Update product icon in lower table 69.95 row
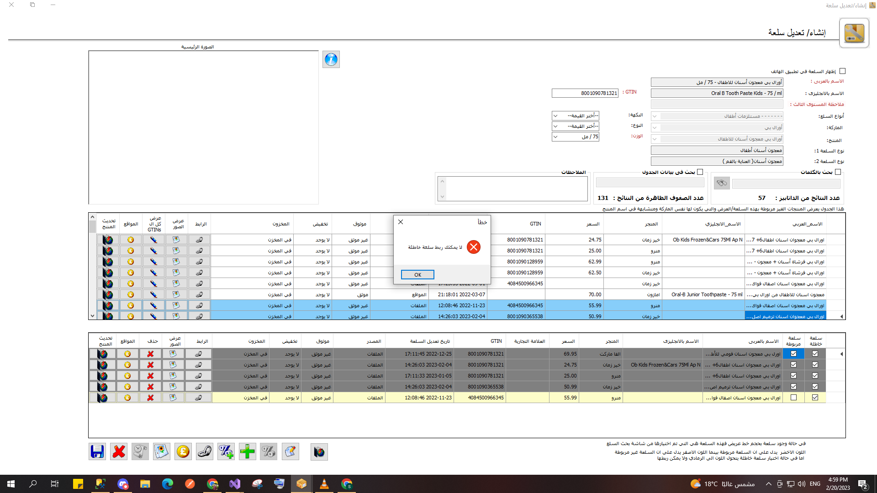This screenshot has width=877, height=493. [x=103, y=354]
